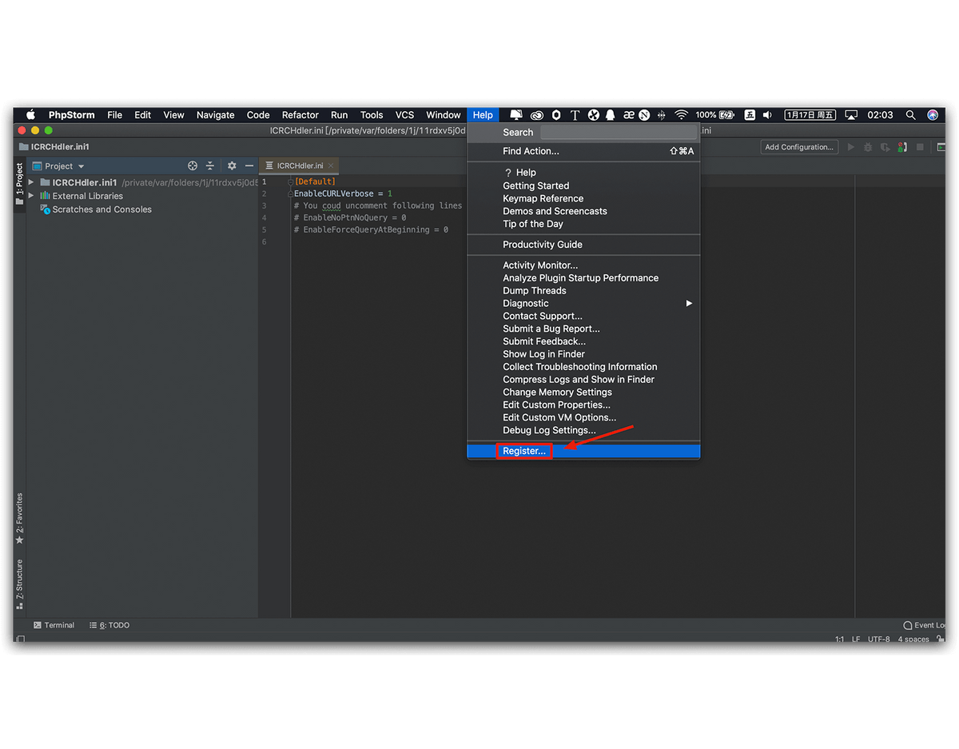Open the Apple menu

pyautogui.click(x=31, y=115)
